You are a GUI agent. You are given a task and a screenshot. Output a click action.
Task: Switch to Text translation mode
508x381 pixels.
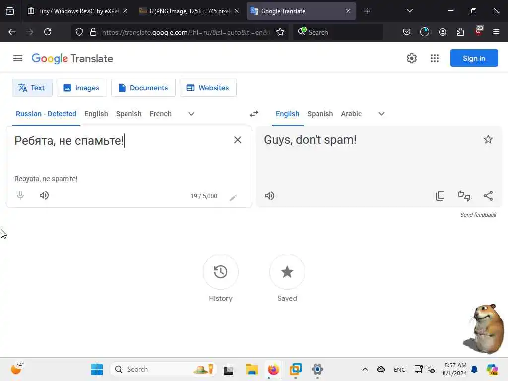[32, 88]
